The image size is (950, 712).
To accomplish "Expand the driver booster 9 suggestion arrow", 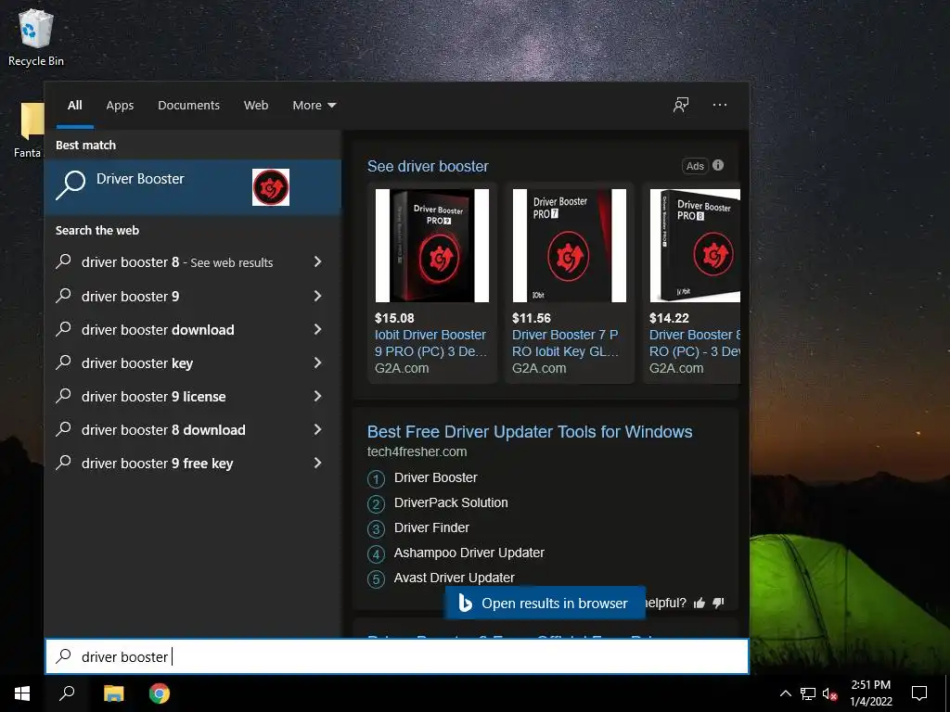I will coord(317,296).
